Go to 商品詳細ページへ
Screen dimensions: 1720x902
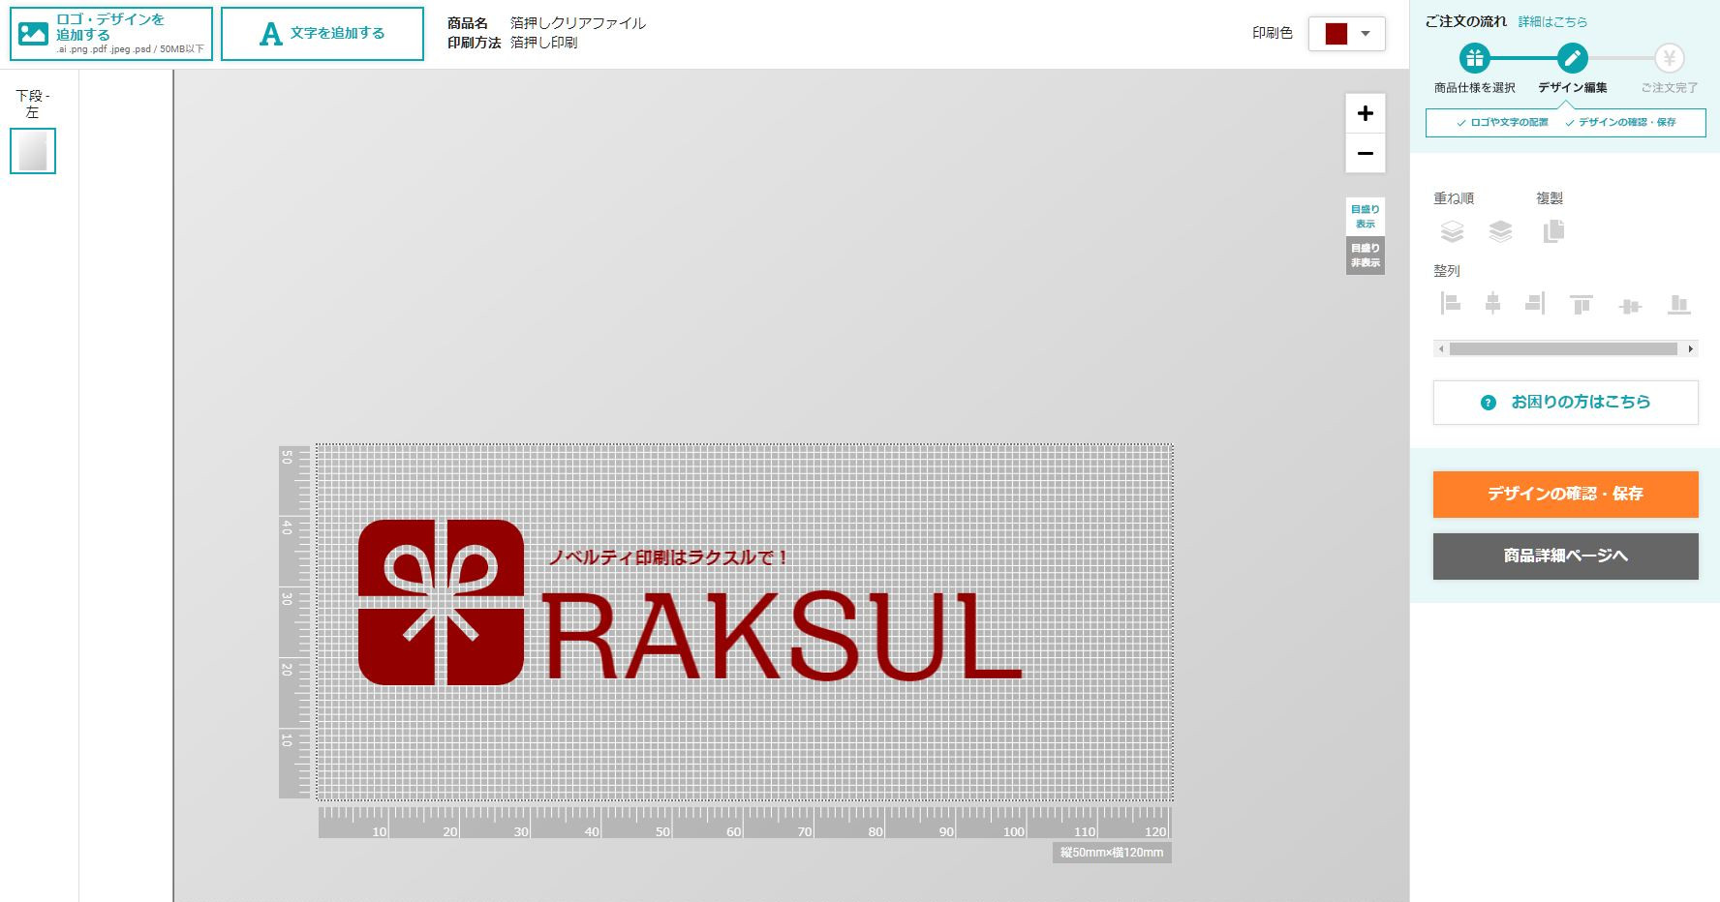[1566, 556]
